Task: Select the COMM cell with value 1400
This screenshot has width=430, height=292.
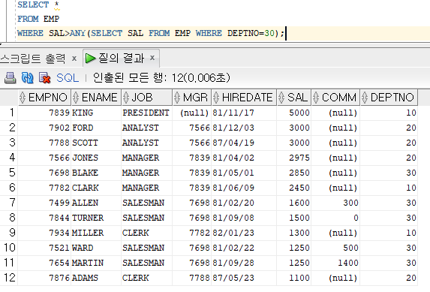Action: [x=335, y=263]
